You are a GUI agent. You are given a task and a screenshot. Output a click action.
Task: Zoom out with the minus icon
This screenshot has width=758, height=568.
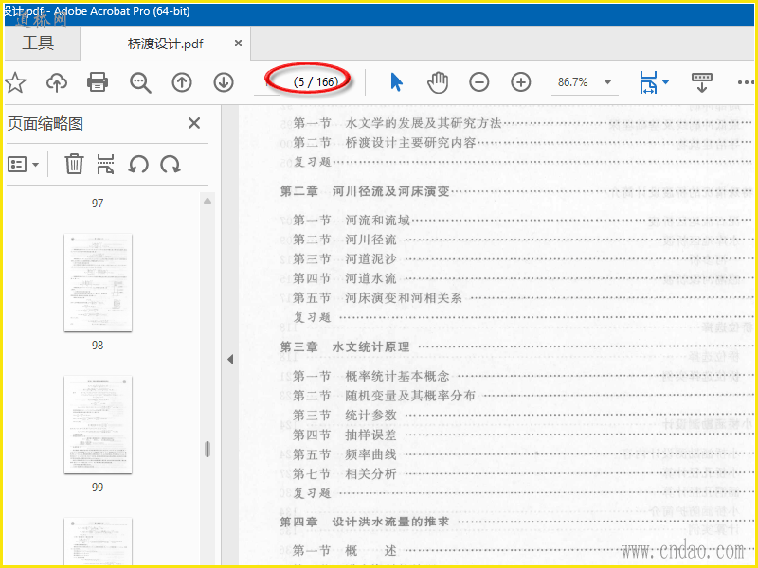point(479,82)
